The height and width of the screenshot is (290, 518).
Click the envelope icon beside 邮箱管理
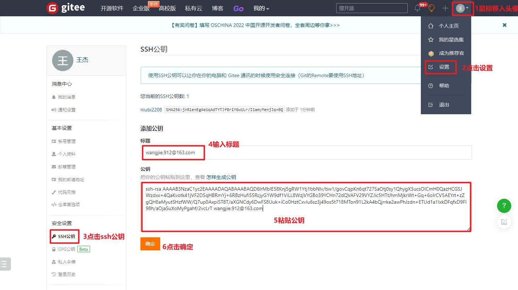click(x=54, y=167)
